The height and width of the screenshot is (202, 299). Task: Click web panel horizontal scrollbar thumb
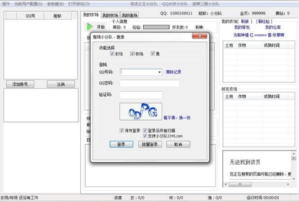pos(240,184)
